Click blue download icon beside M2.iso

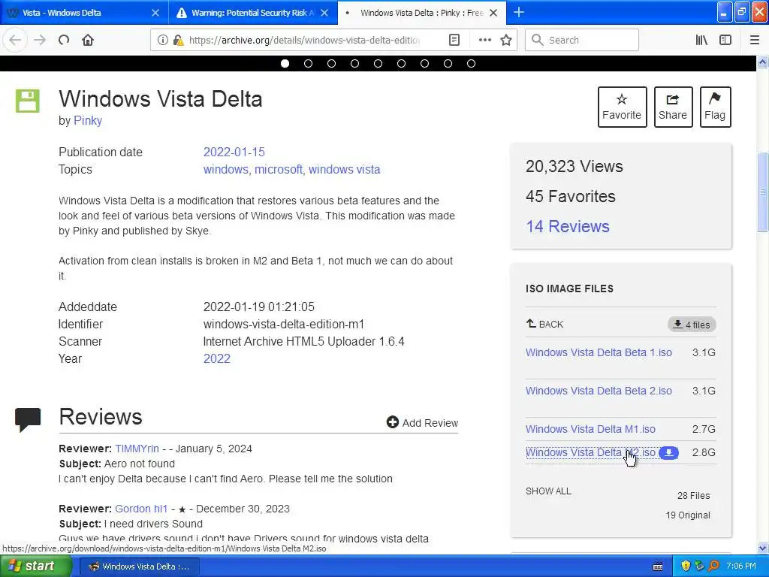tap(668, 452)
